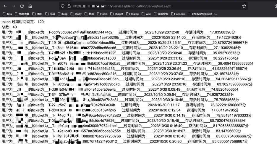
Task: Select the expiry time 2023/10/30 0:18:48
Action: click(x=169, y=136)
